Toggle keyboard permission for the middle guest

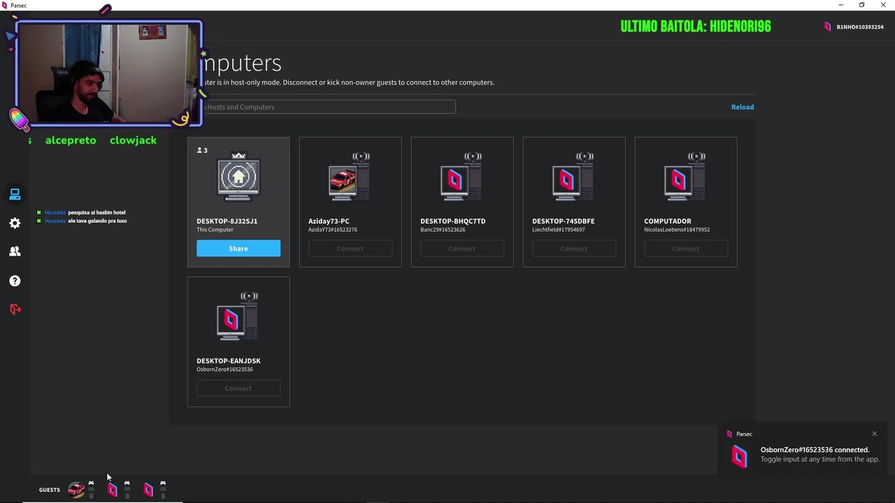[x=127, y=489]
